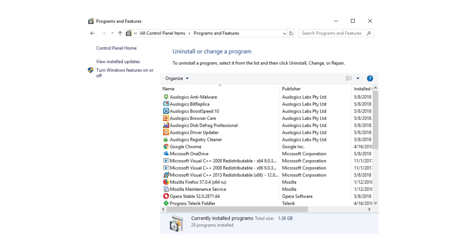The height and width of the screenshot is (252, 449).
Task: Click the Auslogics BoostSpeed 10 icon
Action: (166, 111)
